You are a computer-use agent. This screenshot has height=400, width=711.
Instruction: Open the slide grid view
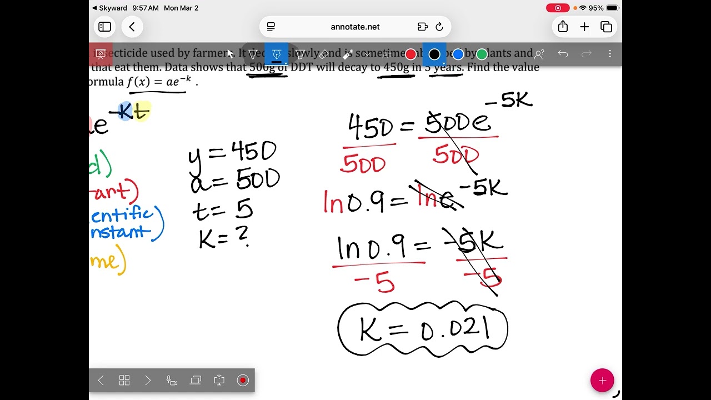[124, 381]
